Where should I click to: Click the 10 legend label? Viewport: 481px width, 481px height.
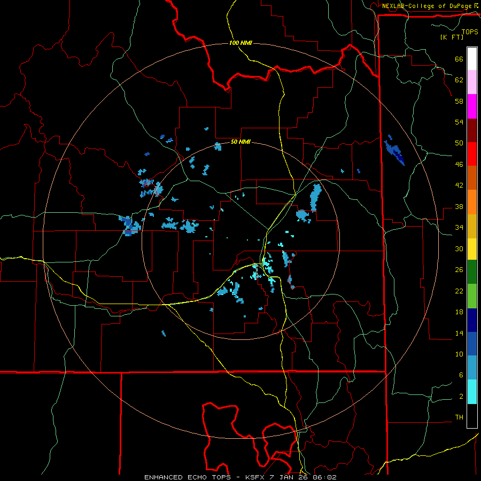pyautogui.click(x=459, y=354)
